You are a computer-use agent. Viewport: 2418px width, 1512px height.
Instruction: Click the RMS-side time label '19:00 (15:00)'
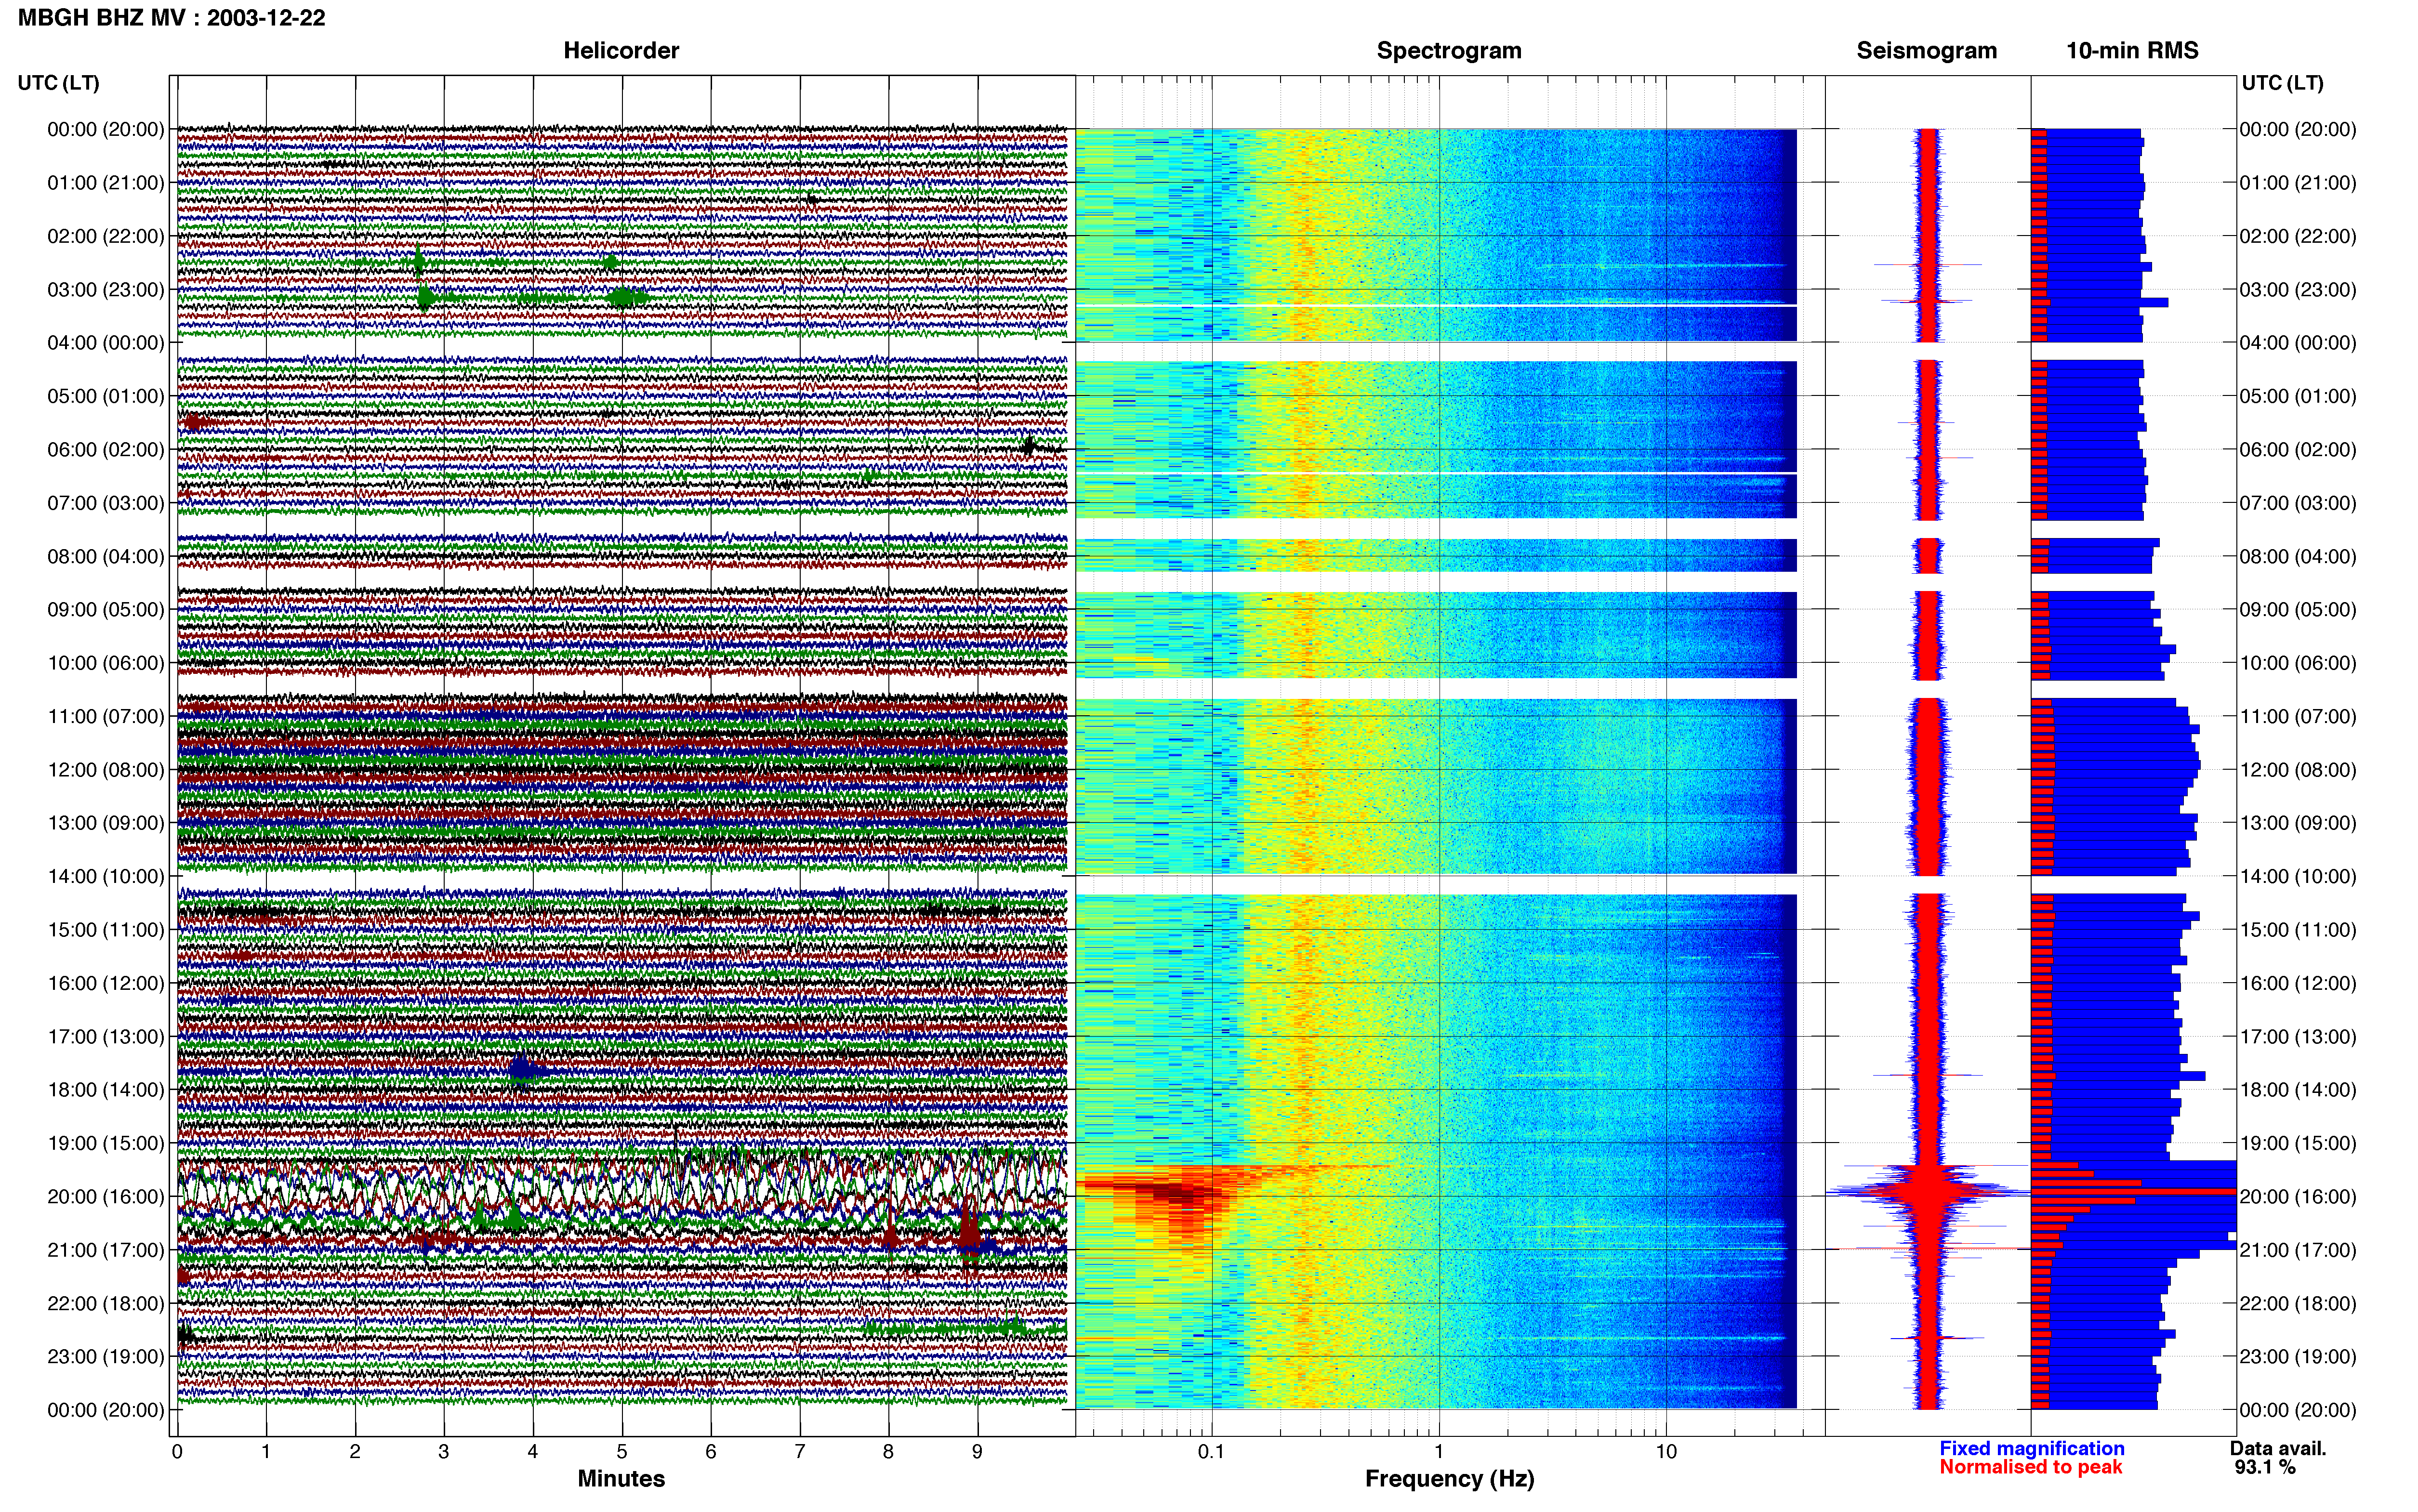2298,1143
